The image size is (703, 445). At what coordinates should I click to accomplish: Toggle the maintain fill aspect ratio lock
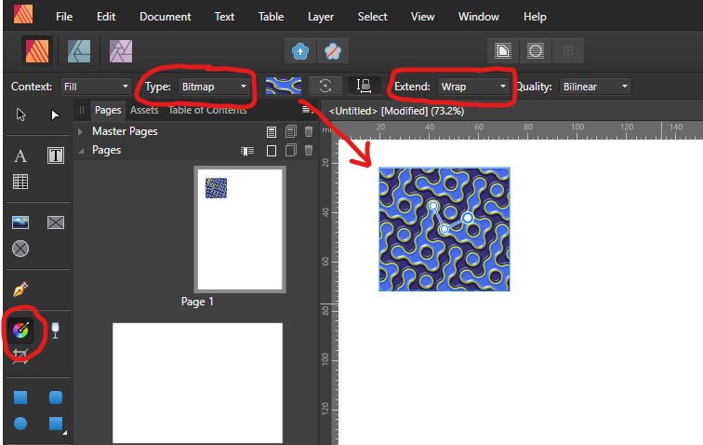pyautogui.click(x=364, y=86)
